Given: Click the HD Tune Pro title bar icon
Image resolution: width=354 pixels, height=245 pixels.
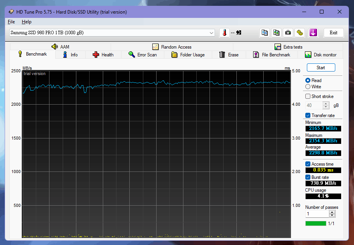Looking at the screenshot, I should (11, 12).
